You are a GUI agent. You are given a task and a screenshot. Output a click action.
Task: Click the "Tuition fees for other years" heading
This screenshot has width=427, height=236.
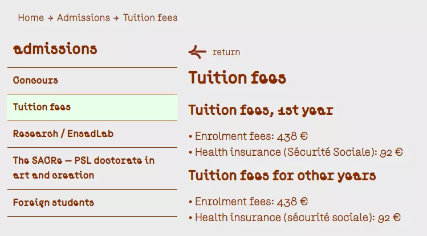(282, 175)
